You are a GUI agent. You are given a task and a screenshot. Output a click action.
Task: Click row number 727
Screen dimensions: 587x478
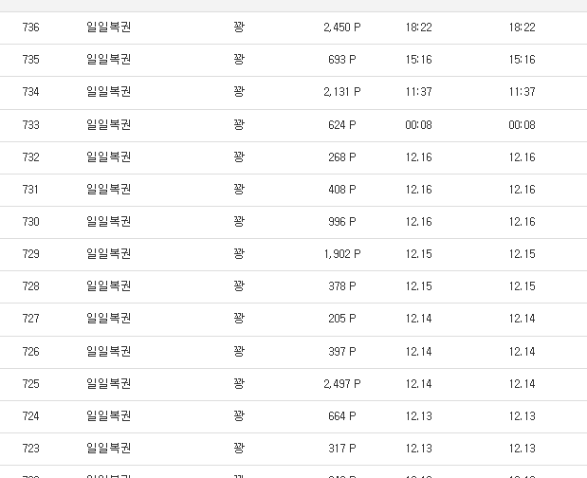31,319
